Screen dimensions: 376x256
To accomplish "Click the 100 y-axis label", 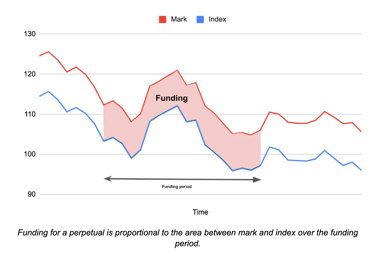I will (29, 155).
